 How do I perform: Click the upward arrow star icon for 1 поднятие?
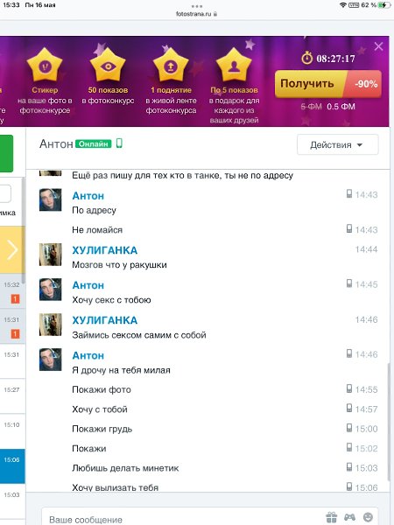tap(171, 66)
